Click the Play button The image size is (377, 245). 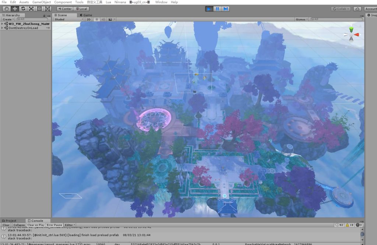pyautogui.click(x=209, y=8)
